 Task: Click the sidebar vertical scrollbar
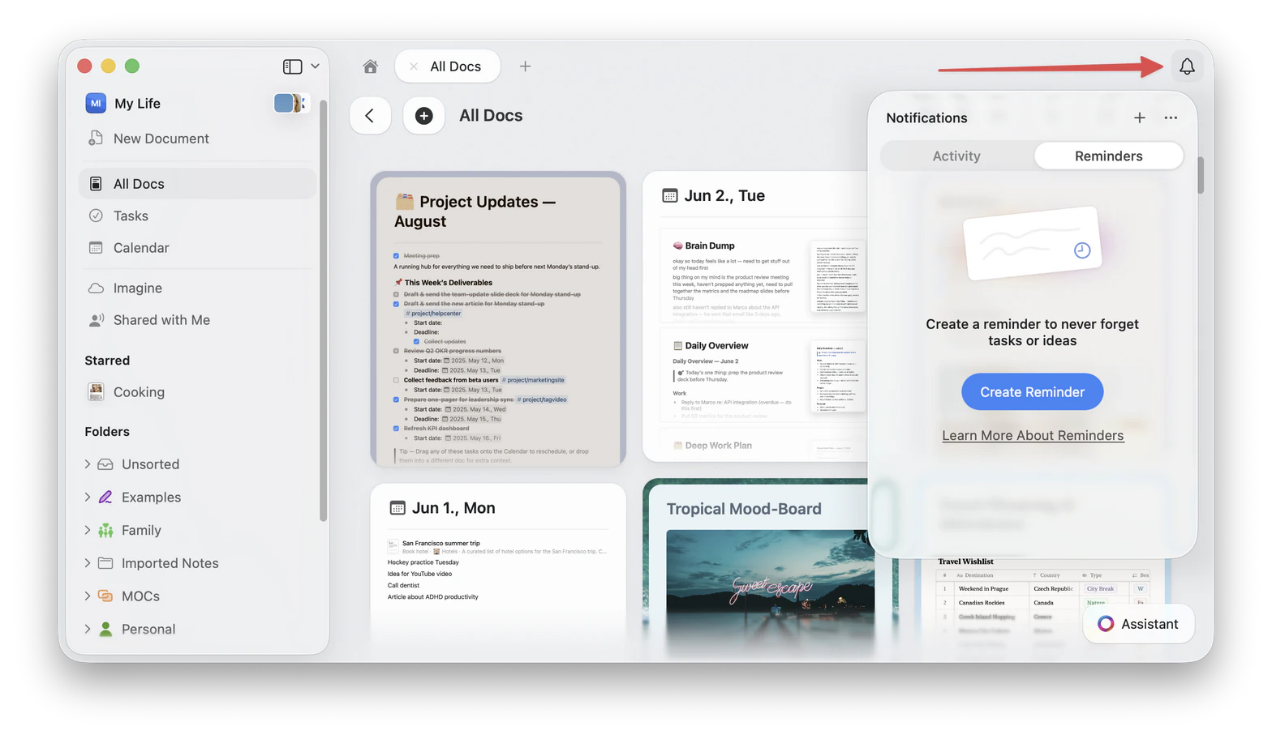pyautogui.click(x=323, y=310)
